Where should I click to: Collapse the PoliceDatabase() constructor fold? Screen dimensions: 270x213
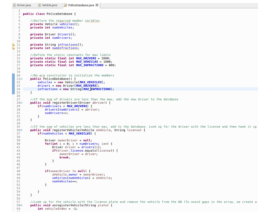(21, 79)
